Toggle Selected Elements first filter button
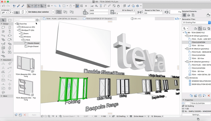Image resolution: width=211 pixels, height=121 pixels. click(x=185, y=15)
